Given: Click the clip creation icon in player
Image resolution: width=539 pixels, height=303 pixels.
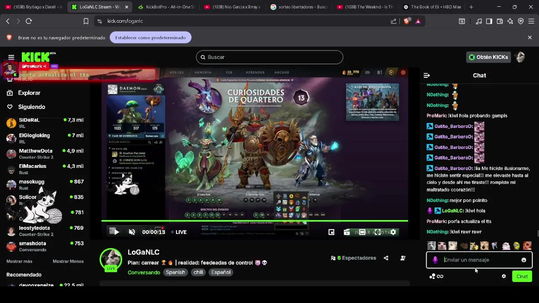Looking at the screenshot, I should coord(347,232).
